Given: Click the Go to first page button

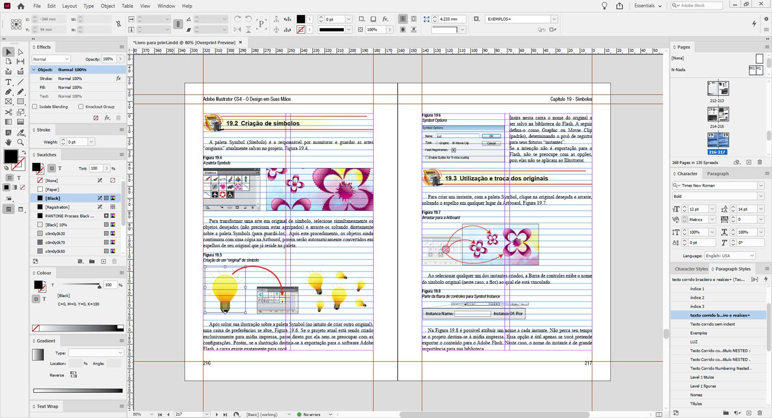Looking at the screenshot, I should [x=160, y=414].
